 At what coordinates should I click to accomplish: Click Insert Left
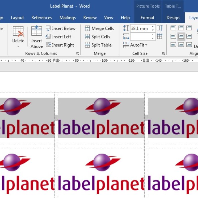[x=58, y=36]
